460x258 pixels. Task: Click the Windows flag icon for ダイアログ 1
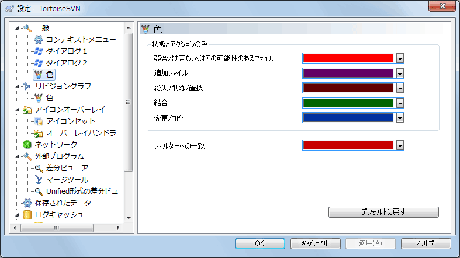tap(39, 51)
